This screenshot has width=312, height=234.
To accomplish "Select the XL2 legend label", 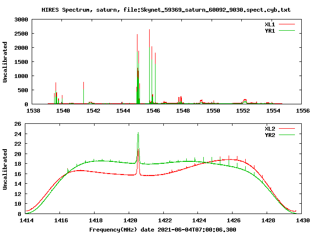I will [270, 129].
